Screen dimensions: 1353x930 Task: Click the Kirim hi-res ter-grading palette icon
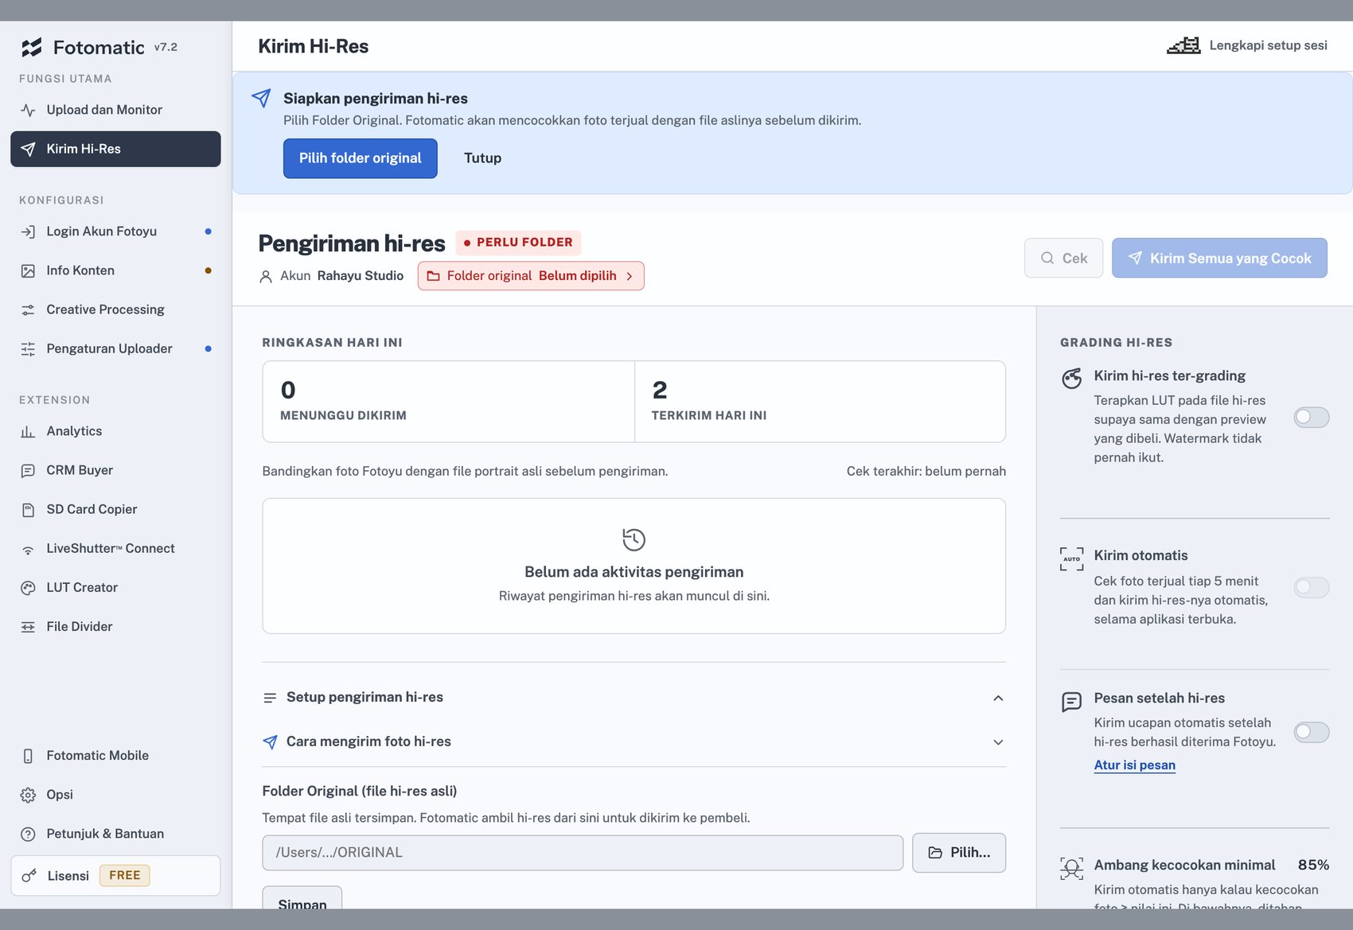point(1072,378)
